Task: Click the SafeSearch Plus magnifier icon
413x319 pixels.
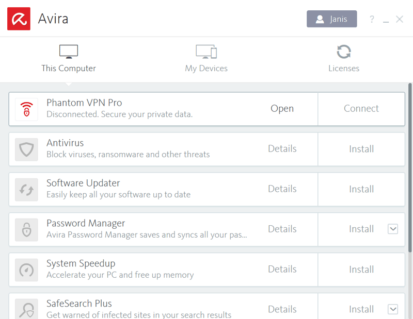Action: coord(26,309)
